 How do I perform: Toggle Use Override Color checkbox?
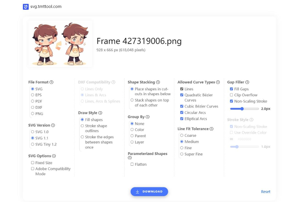tap(231, 133)
